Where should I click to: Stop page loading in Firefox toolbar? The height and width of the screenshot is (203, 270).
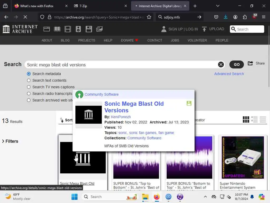tap(25, 17)
